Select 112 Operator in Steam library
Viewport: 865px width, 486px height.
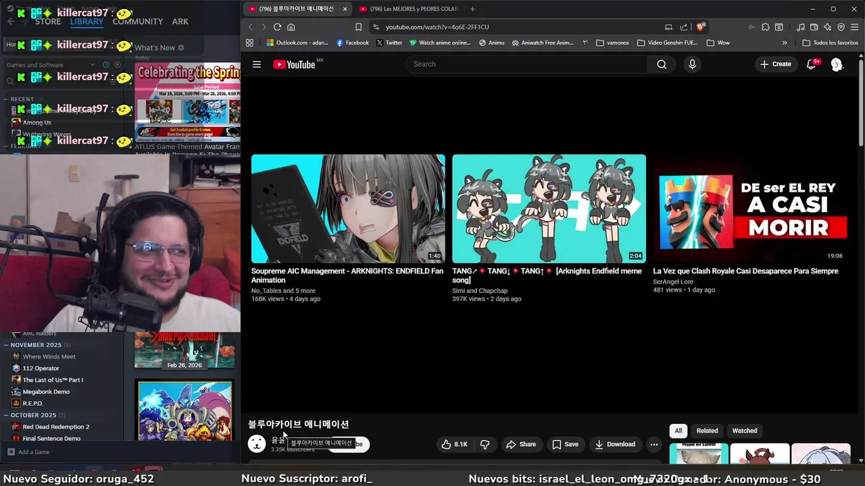[x=41, y=369]
